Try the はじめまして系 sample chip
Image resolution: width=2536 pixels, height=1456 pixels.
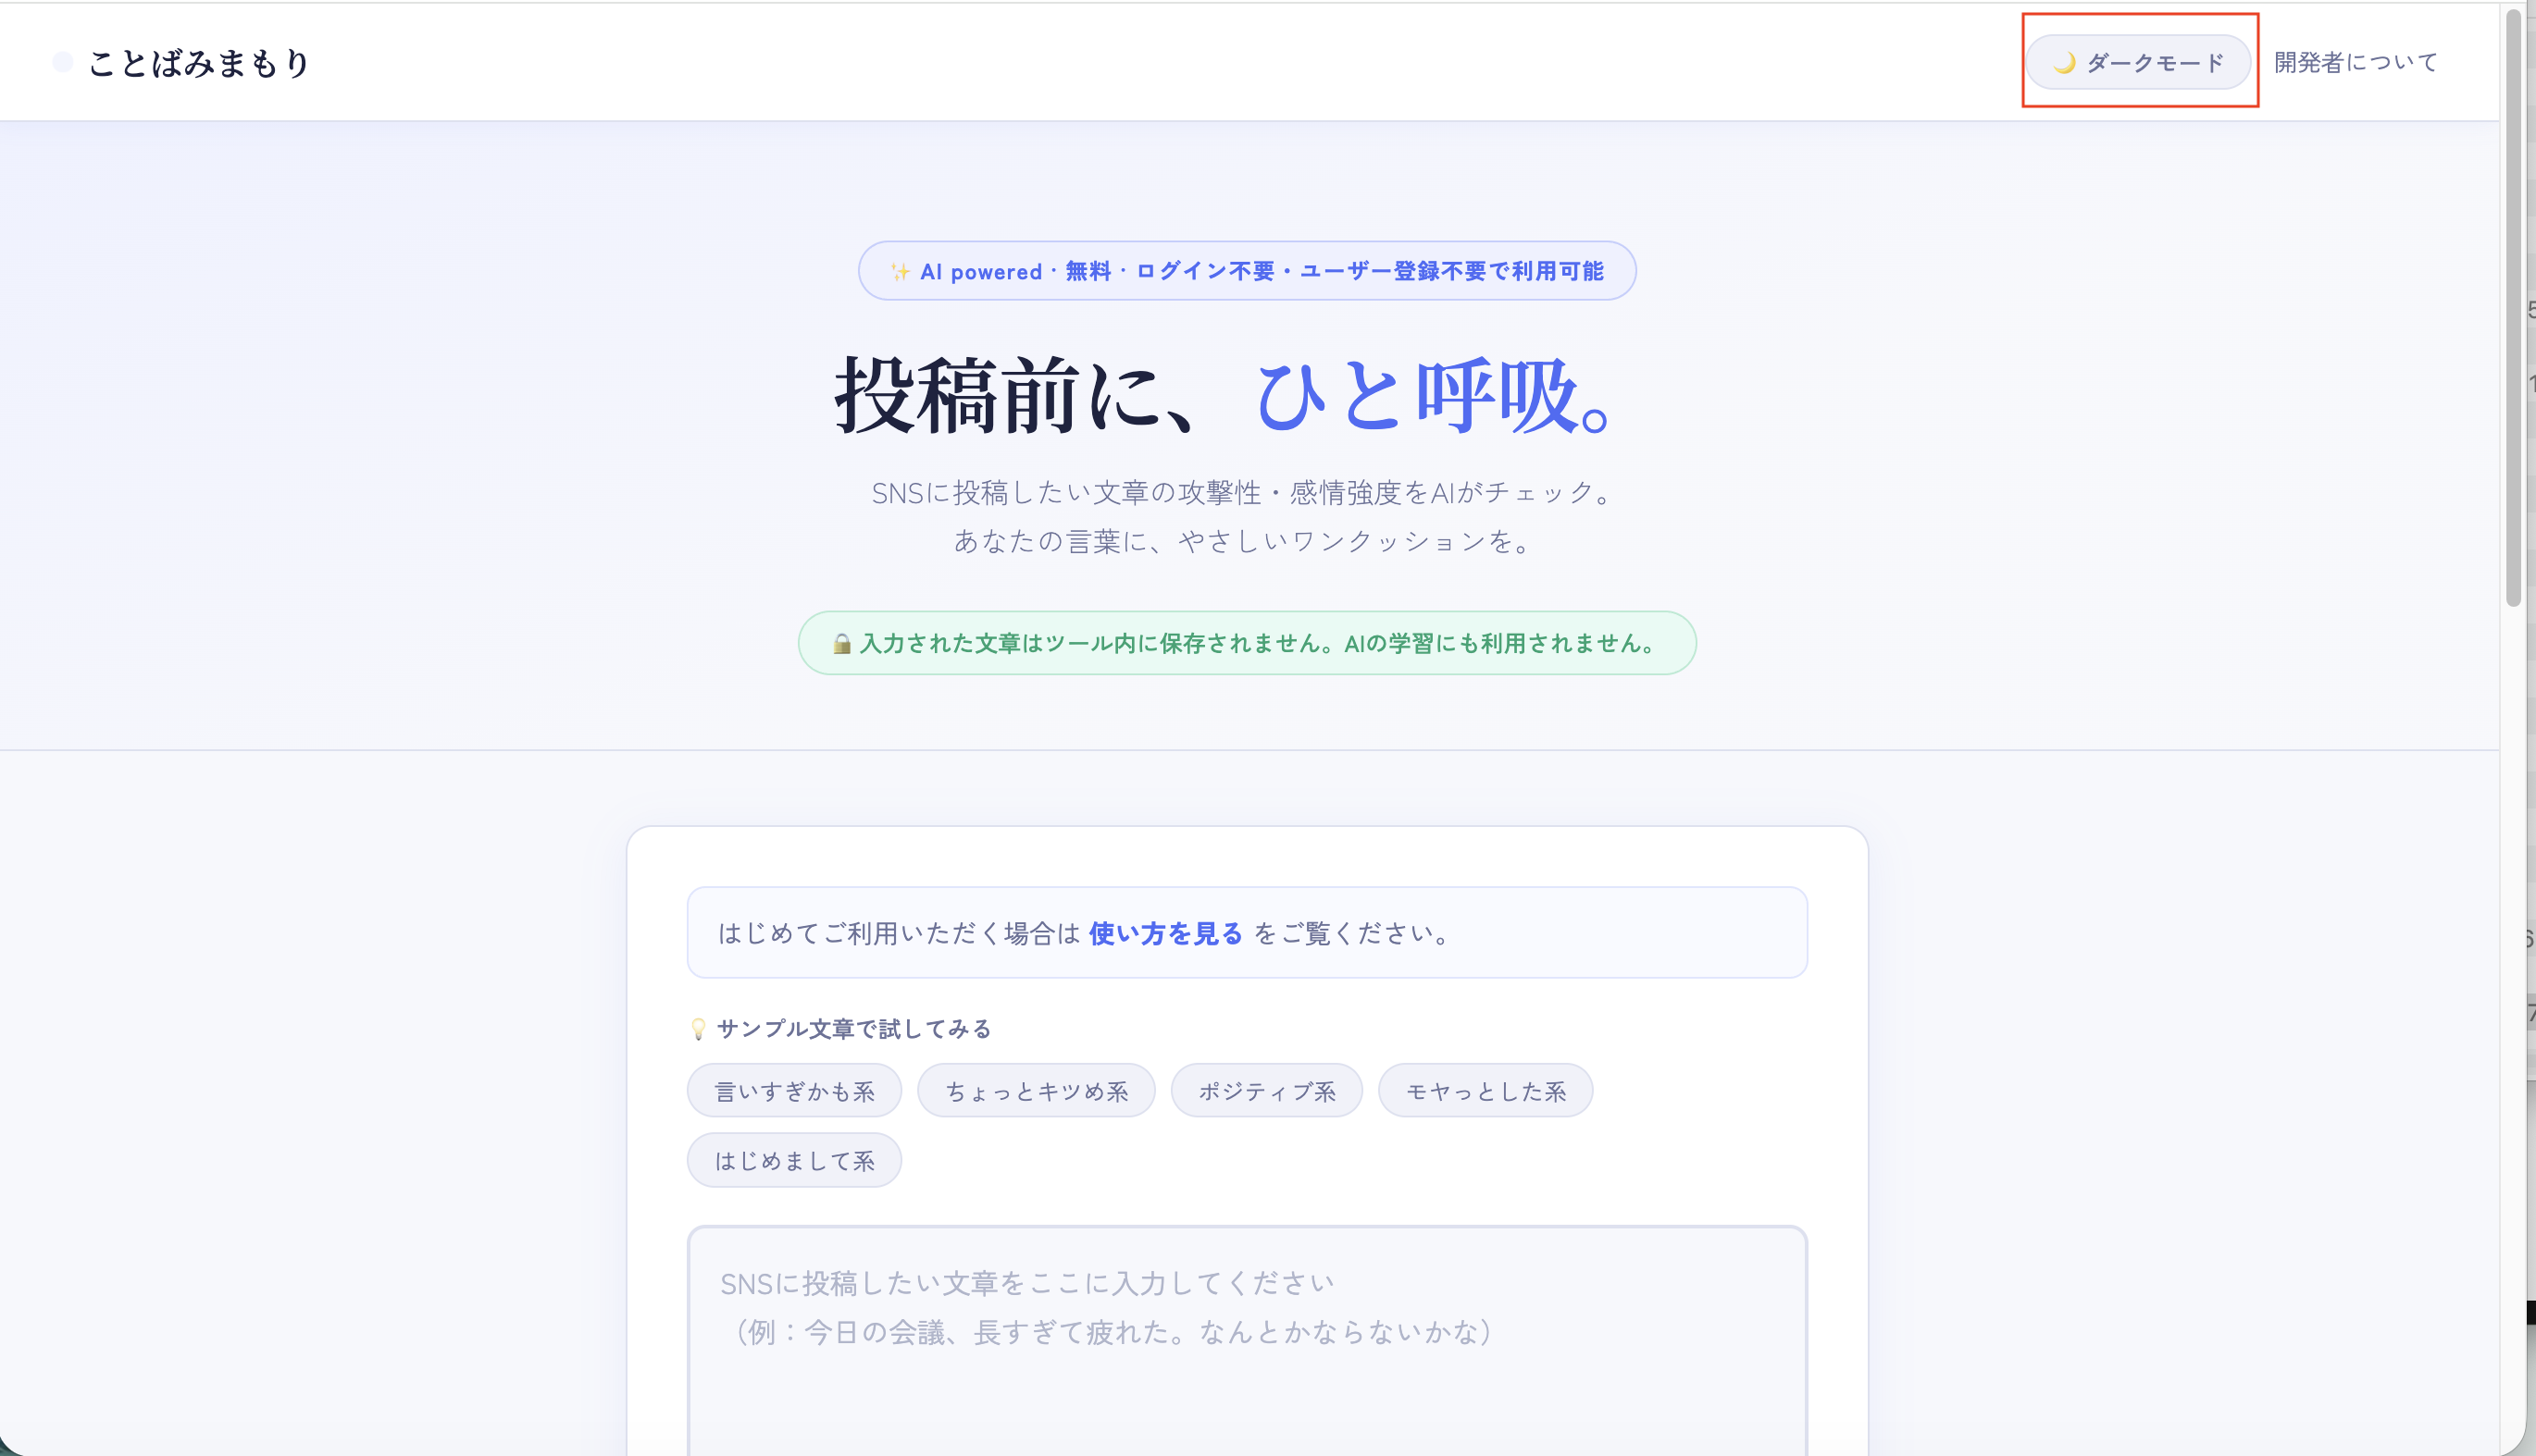click(x=794, y=1160)
